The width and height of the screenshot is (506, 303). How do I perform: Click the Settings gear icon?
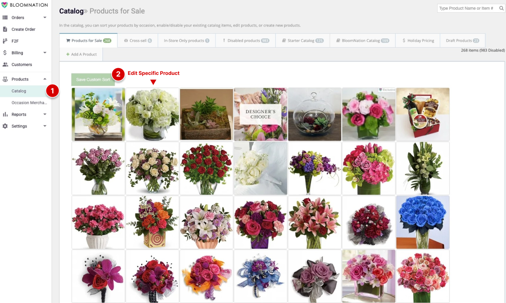pos(5,126)
